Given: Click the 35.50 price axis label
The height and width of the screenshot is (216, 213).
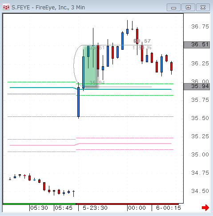Looking at the screenshot, I should coord(200,118).
